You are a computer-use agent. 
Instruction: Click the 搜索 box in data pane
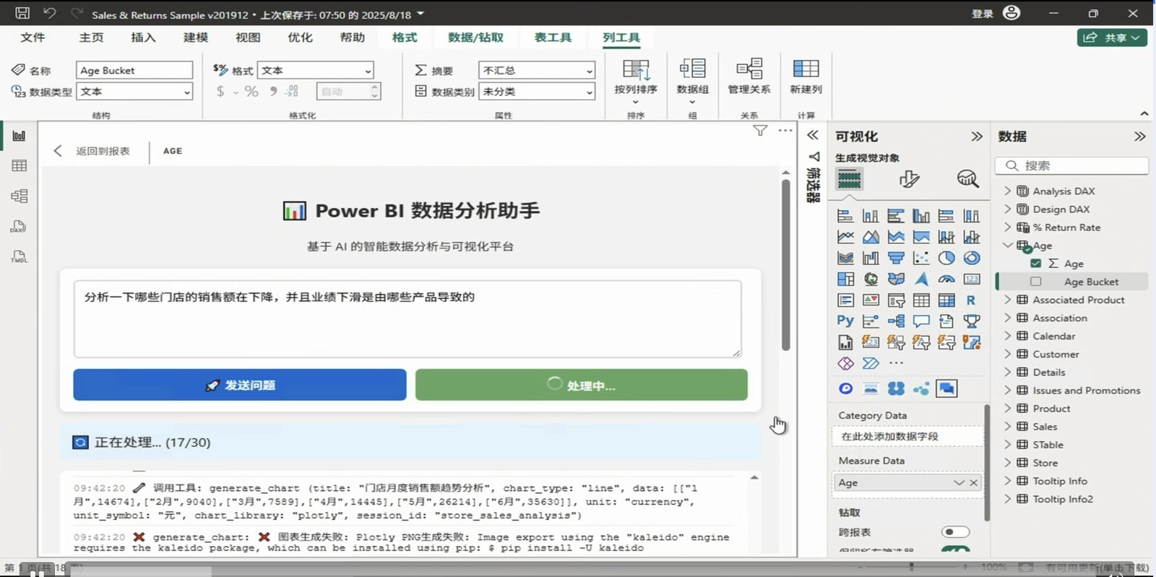pos(1072,165)
